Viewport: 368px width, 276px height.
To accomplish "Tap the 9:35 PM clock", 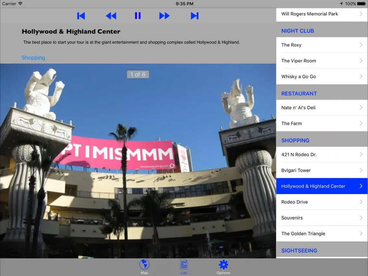I will coord(184,4).
